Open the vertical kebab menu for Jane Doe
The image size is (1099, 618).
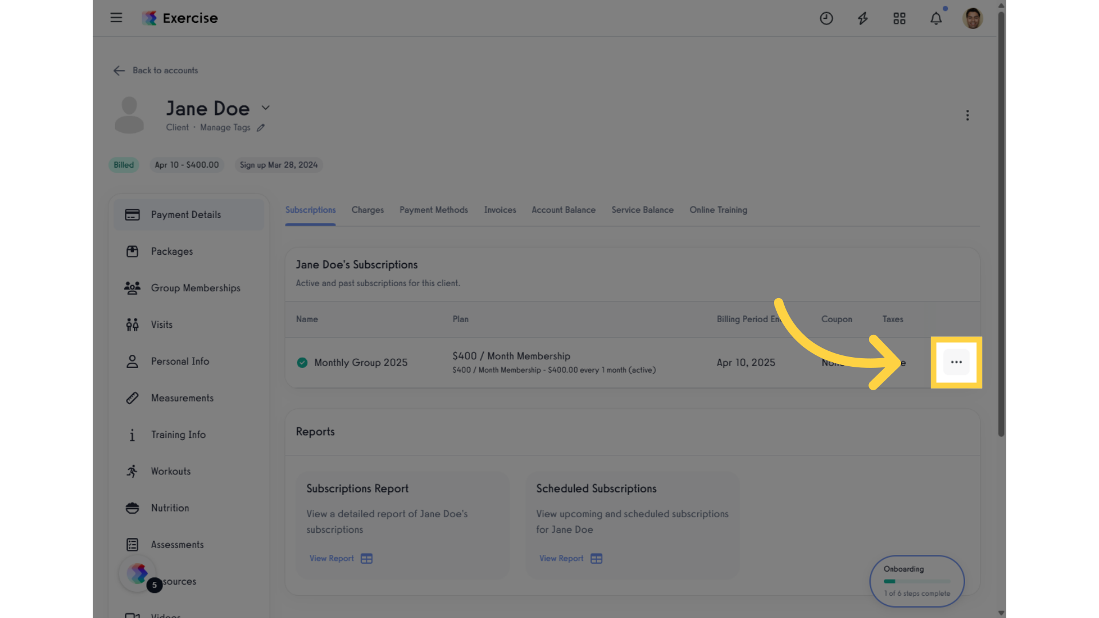point(967,116)
